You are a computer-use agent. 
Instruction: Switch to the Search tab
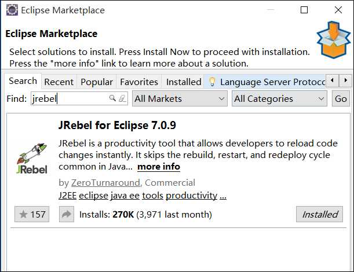coord(23,81)
